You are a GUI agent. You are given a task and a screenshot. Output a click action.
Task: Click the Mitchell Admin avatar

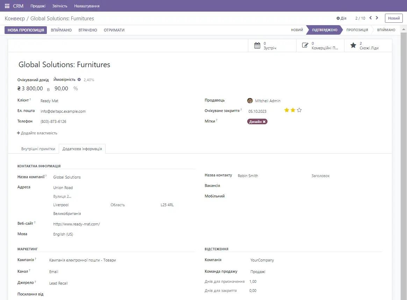click(x=250, y=100)
